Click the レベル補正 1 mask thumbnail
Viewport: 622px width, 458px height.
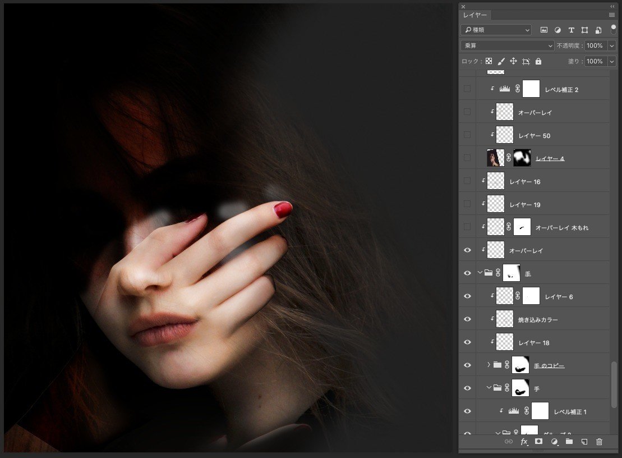pyautogui.click(x=540, y=411)
